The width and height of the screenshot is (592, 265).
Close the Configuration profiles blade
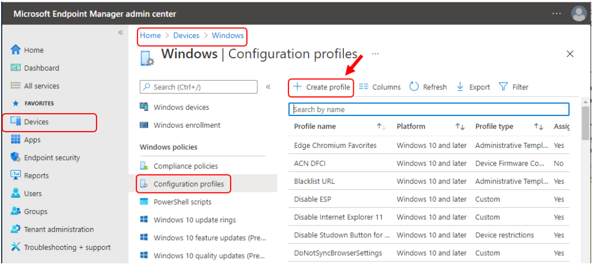(x=570, y=54)
